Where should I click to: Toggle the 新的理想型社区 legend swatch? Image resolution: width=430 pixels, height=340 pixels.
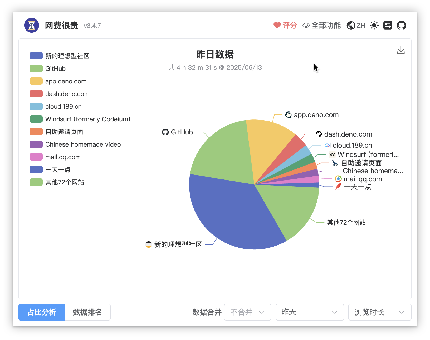click(36, 56)
